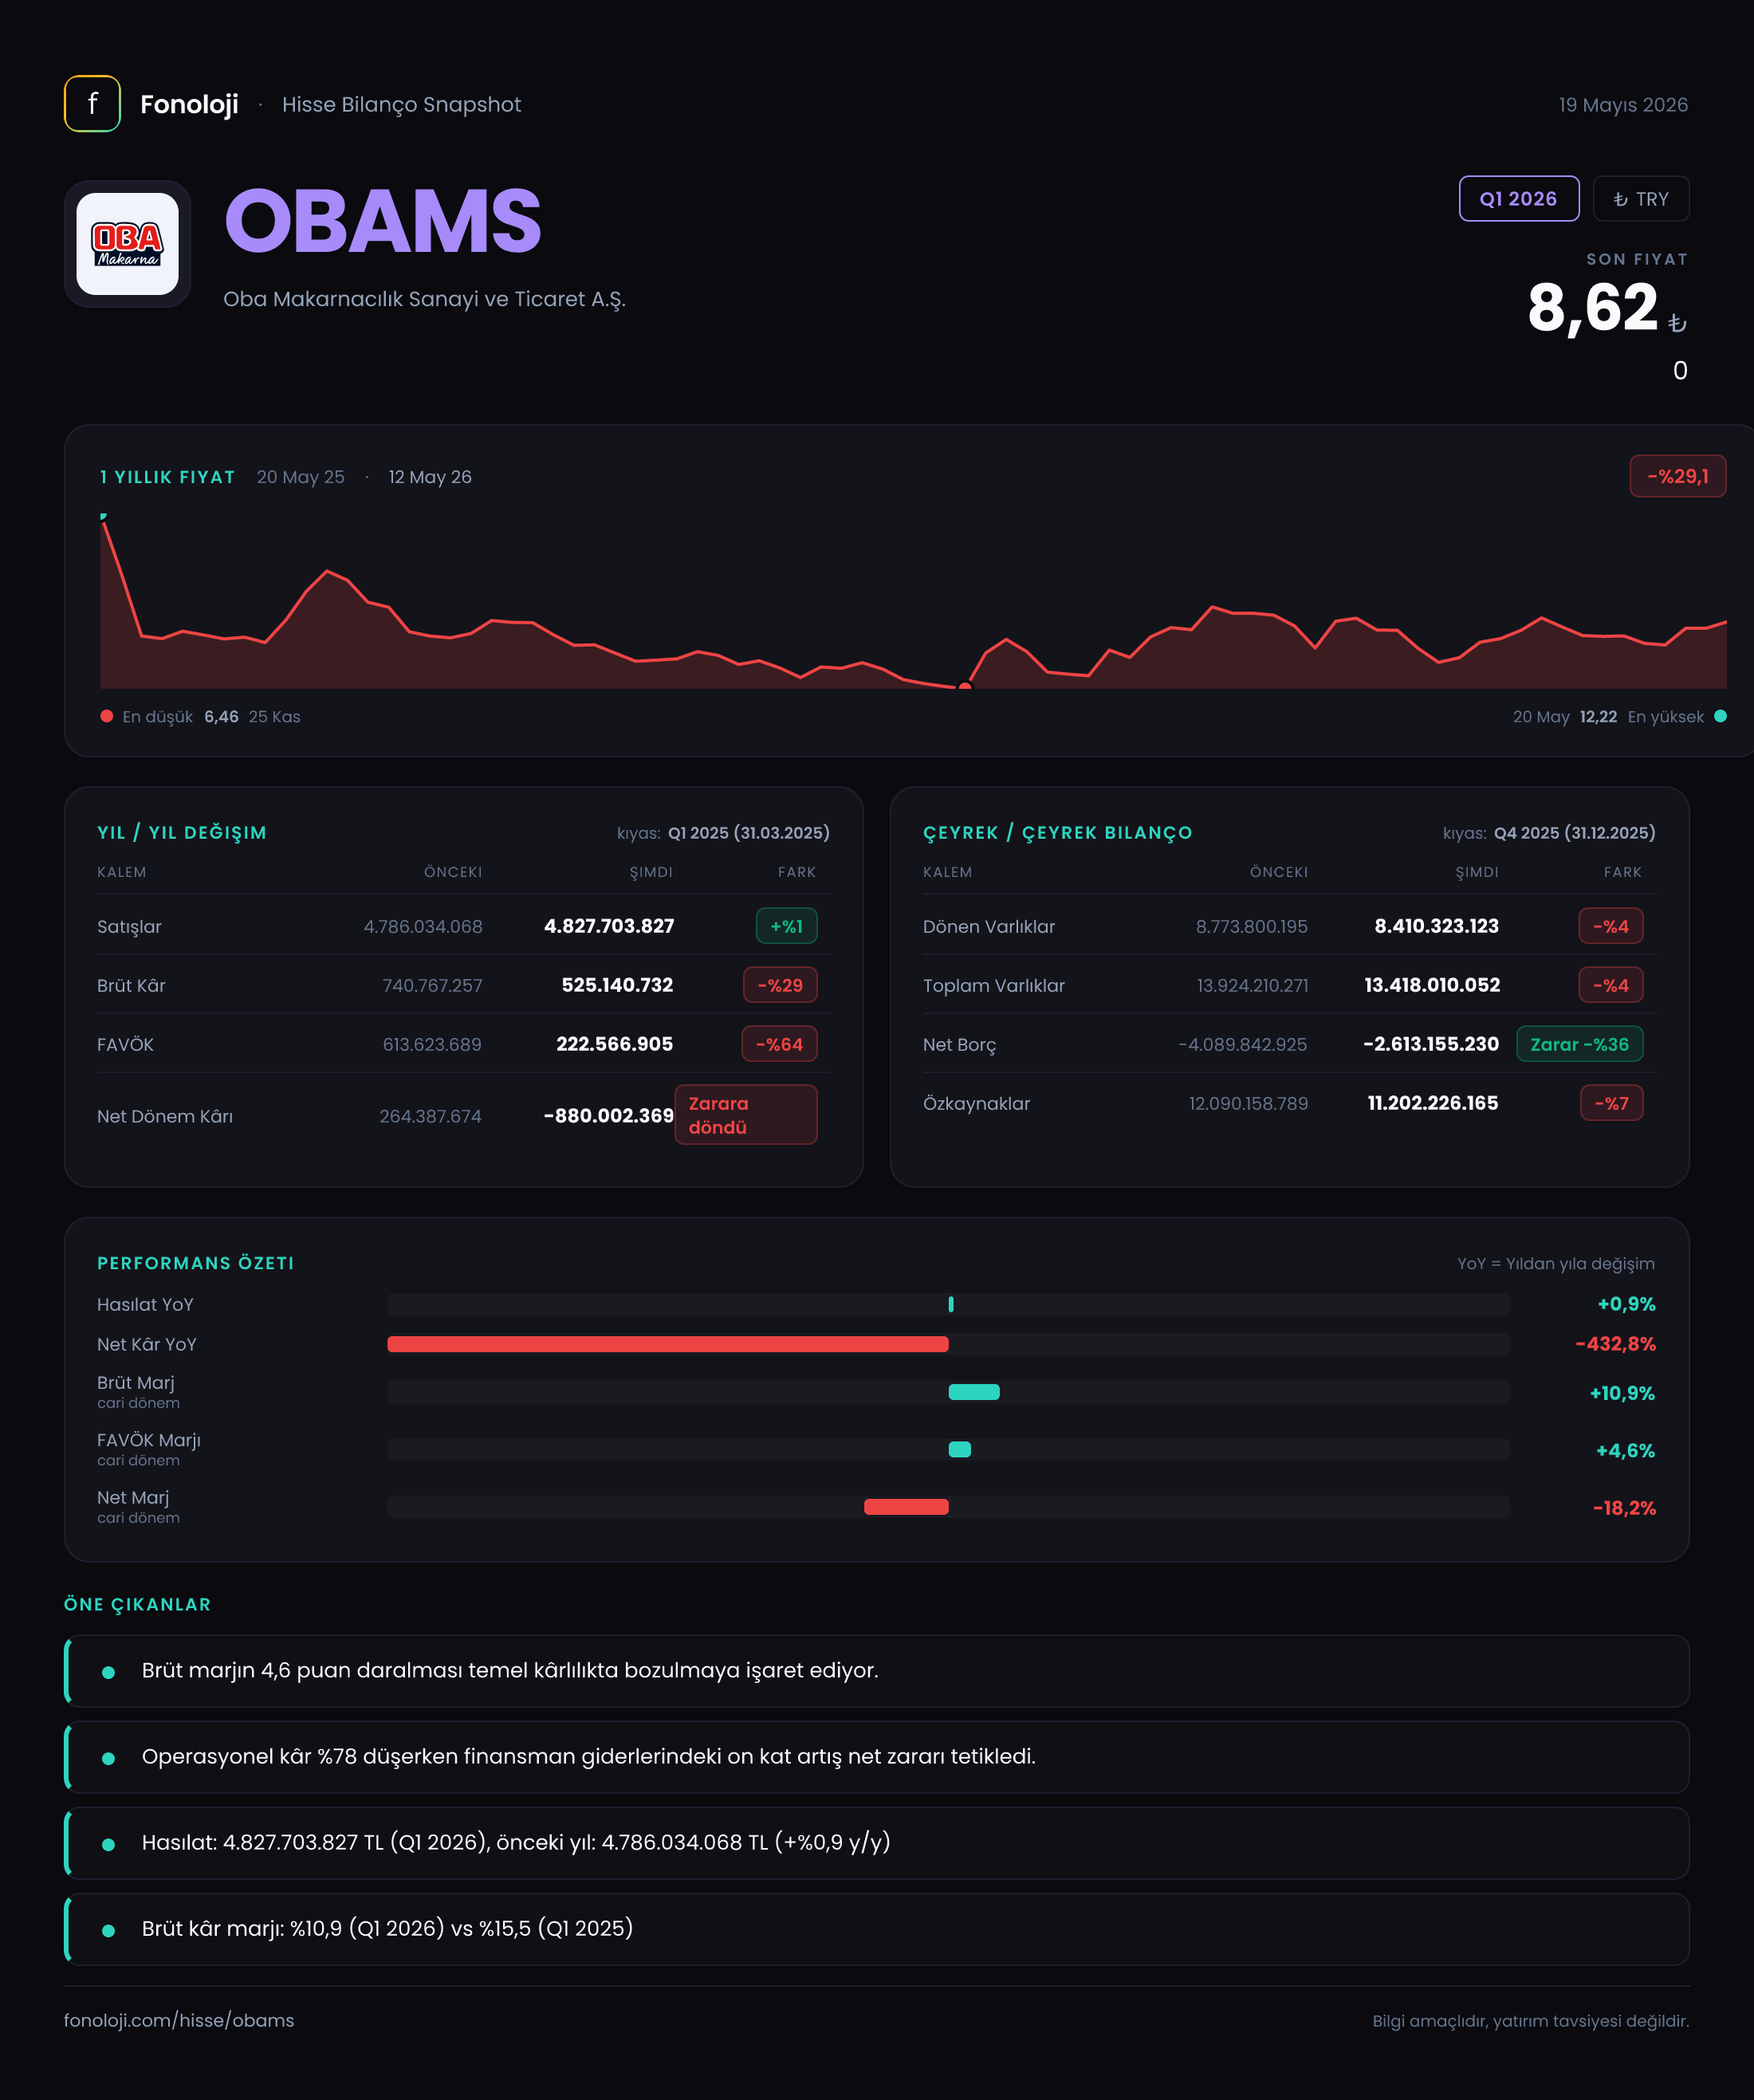
Task: Click the Oba Makarnacılık Sanayi company name
Action: [x=424, y=299]
